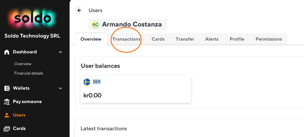The width and height of the screenshot is (304, 137).
Task: Collapse the Dashboard section chevron
Action: pyautogui.click(x=61, y=52)
